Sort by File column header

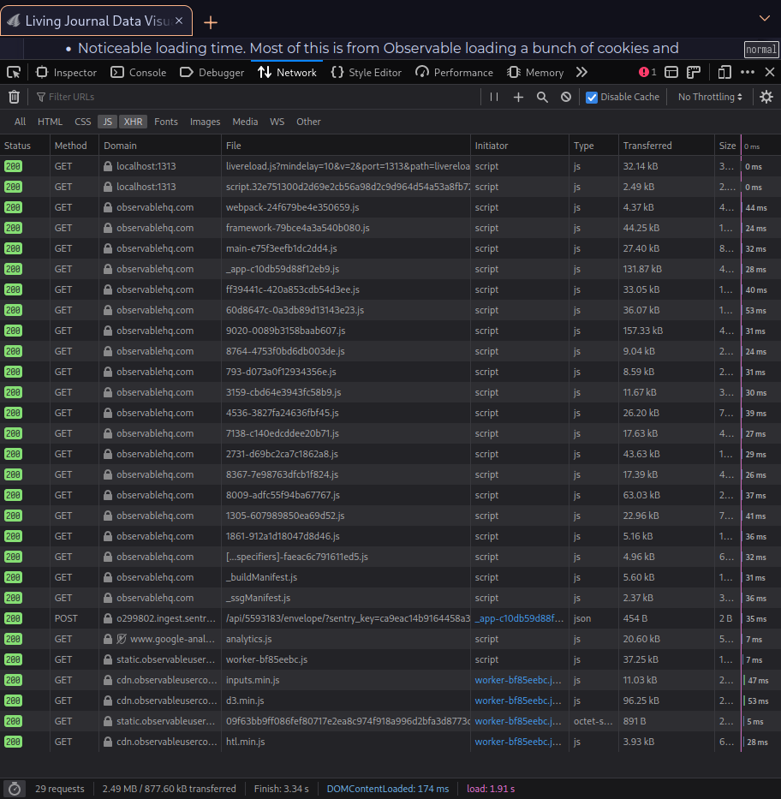click(x=346, y=146)
